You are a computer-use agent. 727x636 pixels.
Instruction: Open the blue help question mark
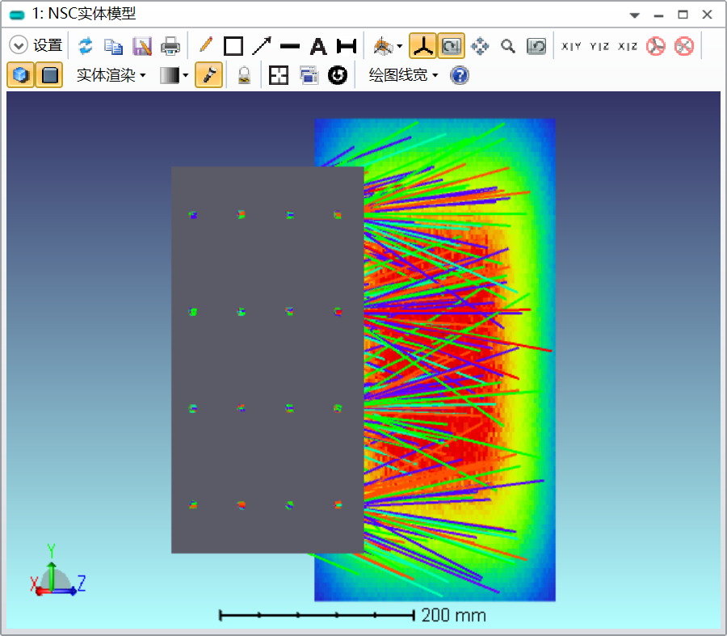pos(460,76)
